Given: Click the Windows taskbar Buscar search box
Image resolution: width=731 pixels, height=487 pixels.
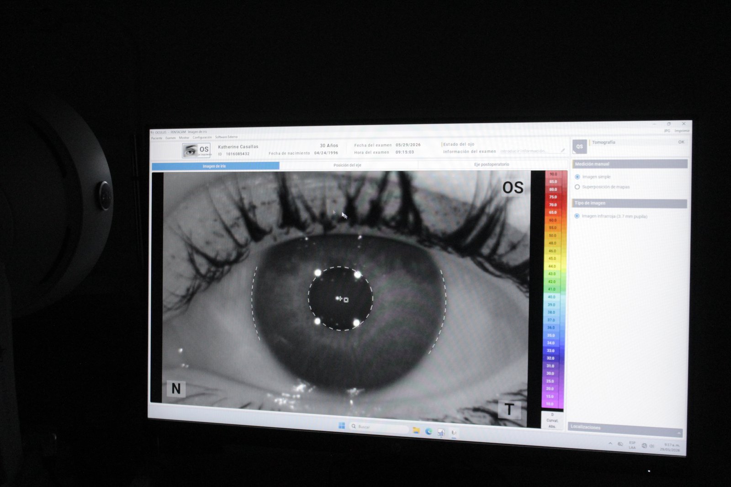Looking at the screenshot, I should 379,428.
